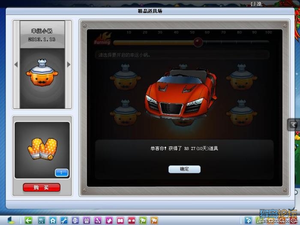Click the game logo at bottom-left
The image size is (300, 225).
pyautogui.click(x=11, y=220)
